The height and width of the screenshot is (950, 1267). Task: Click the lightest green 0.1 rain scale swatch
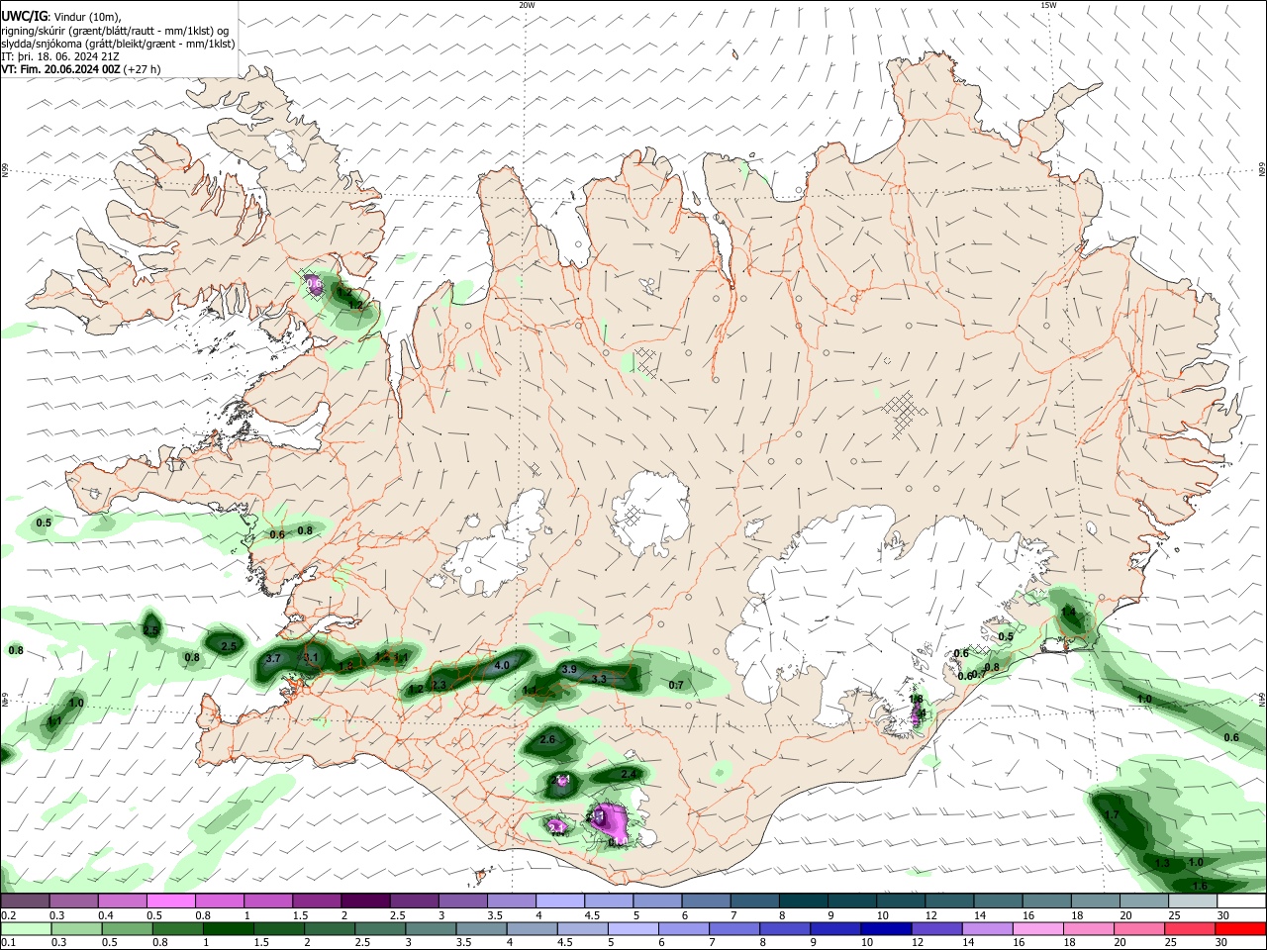(x=26, y=928)
